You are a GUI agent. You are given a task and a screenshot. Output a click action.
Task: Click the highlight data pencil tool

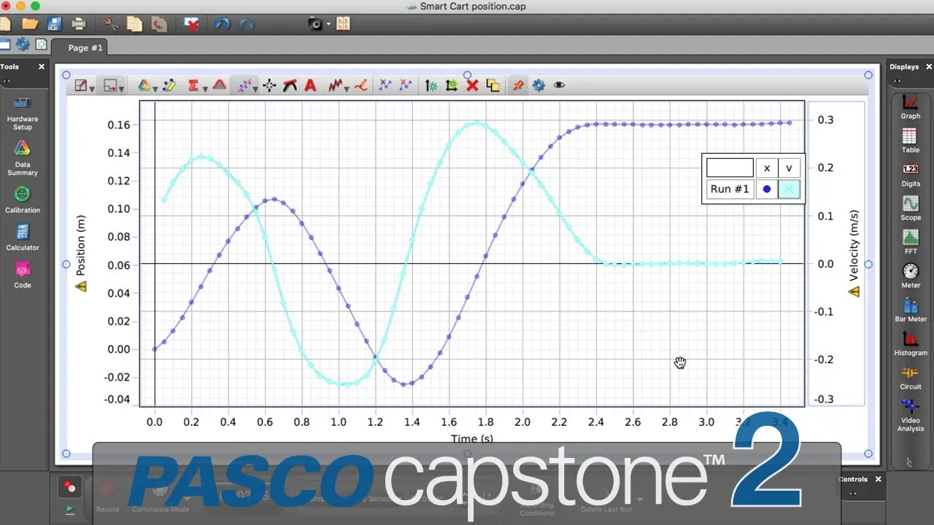click(x=169, y=85)
